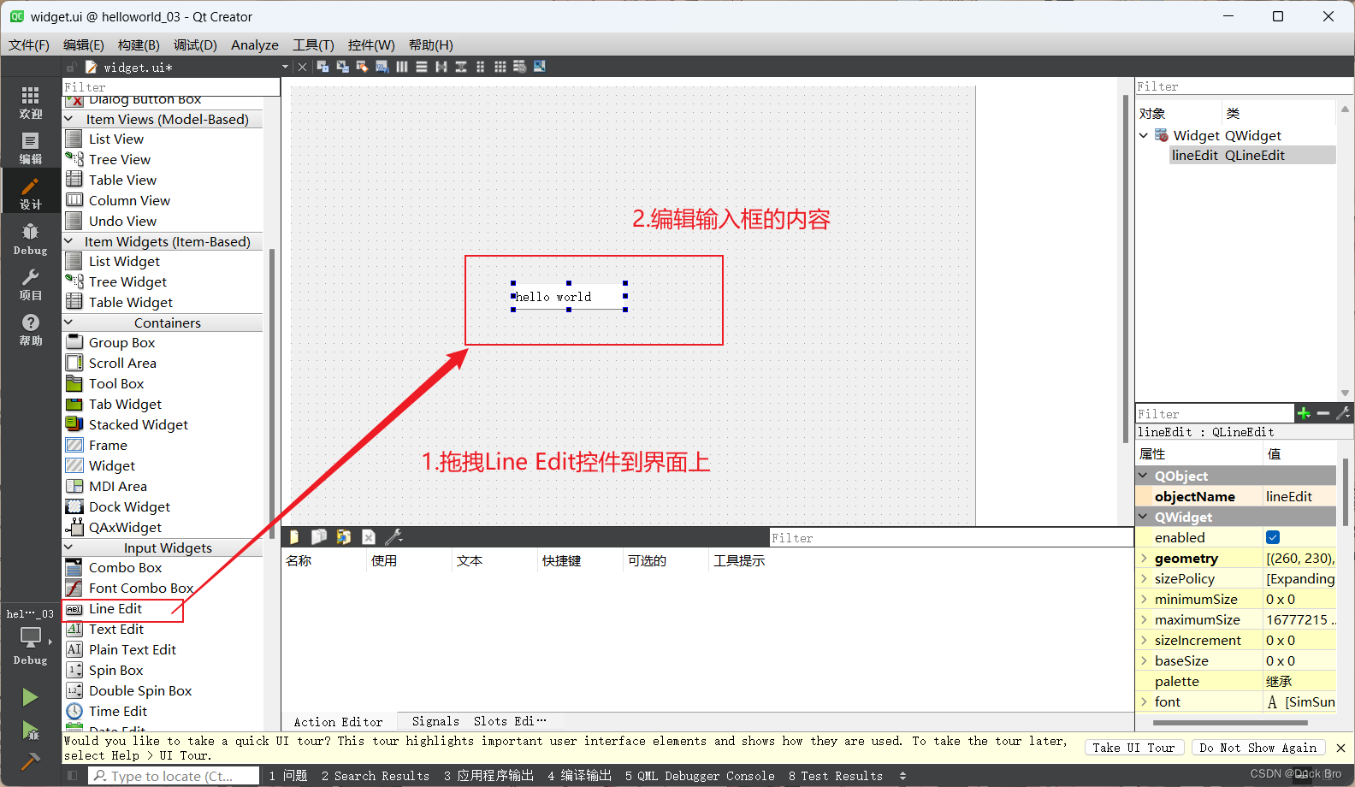
Task: Apply Lay Out Vertically
Action: (421, 67)
